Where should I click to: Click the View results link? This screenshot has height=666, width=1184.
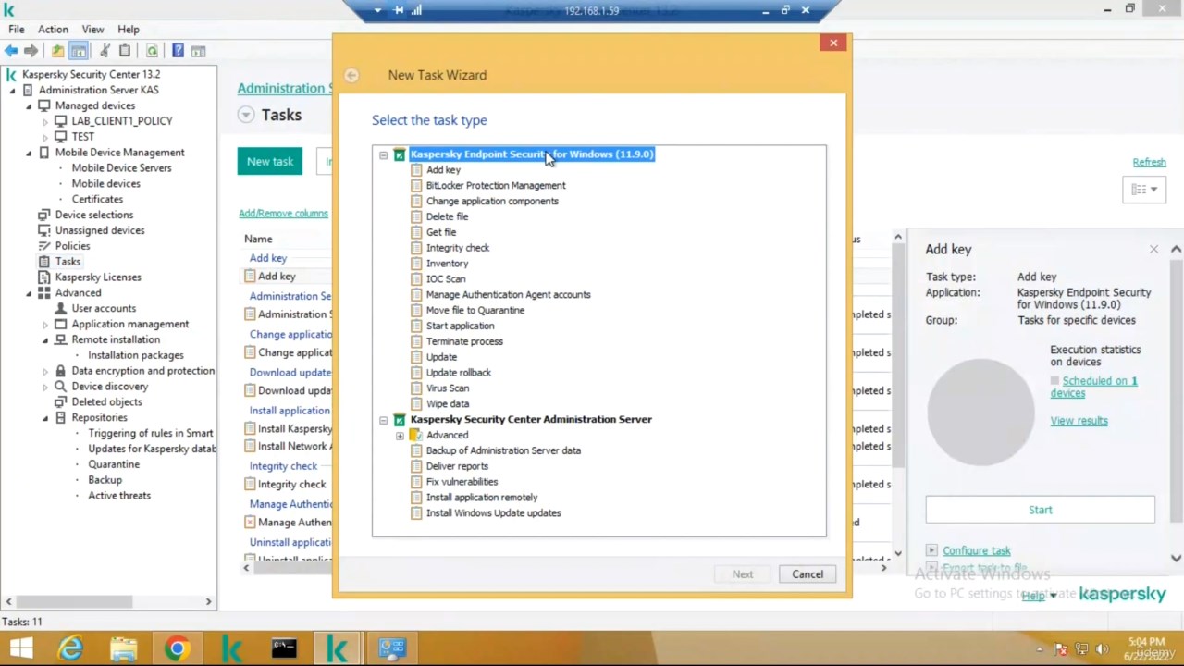(x=1079, y=421)
